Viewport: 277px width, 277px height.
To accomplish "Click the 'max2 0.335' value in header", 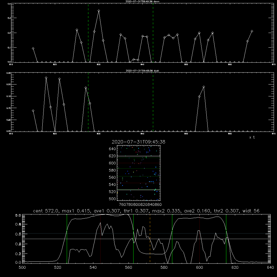I will (166, 211).
